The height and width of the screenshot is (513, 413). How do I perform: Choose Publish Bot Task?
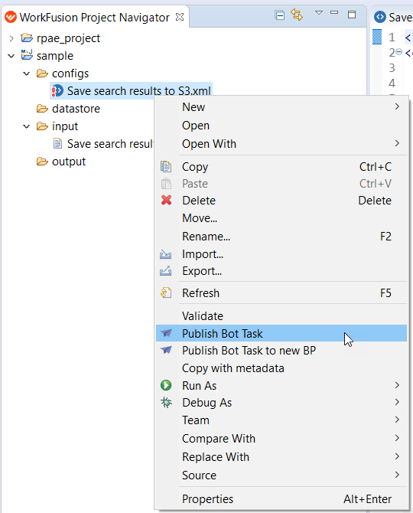pos(281,334)
